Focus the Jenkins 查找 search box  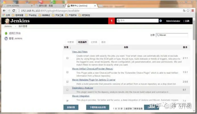(138, 21)
